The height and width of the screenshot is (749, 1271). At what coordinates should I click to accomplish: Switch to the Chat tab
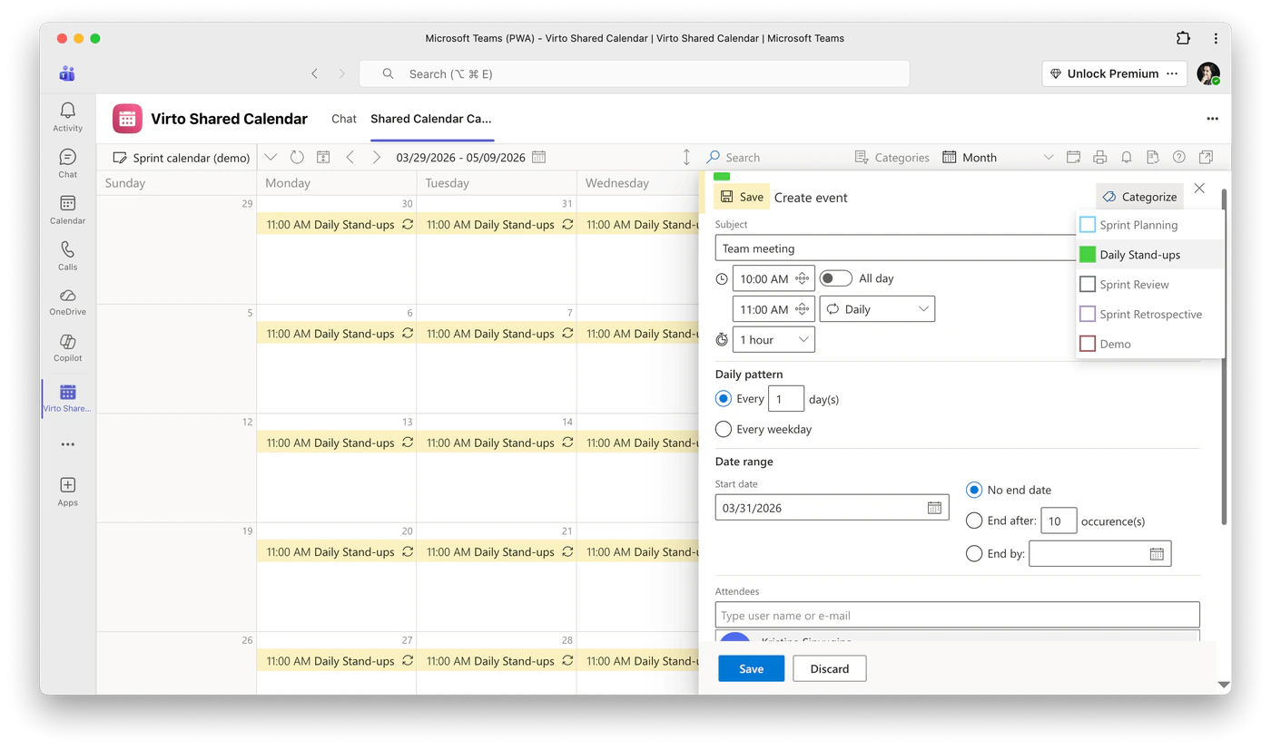[x=344, y=119]
